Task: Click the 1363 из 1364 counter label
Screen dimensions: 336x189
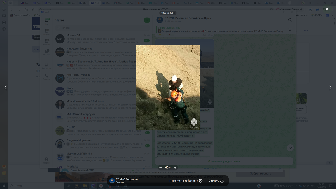Action: [168, 13]
